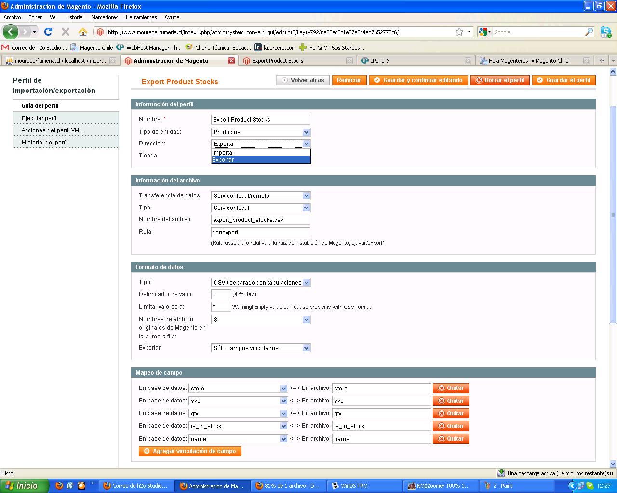Switch to moureperfumeria.cl localhost tab
This screenshot has width=617, height=493.
click(x=60, y=61)
